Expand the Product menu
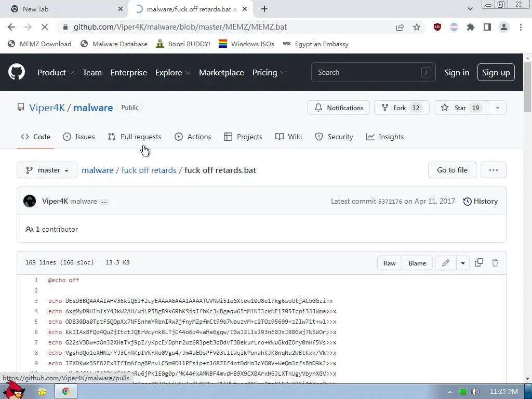The height and width of the screenshot is (399, 532). coord(55,73)
